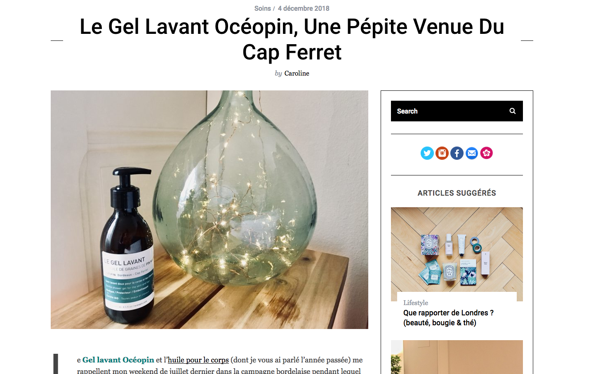Open the Soins category link
This screenshot has height=374, width=605.
tap(262, 8)
